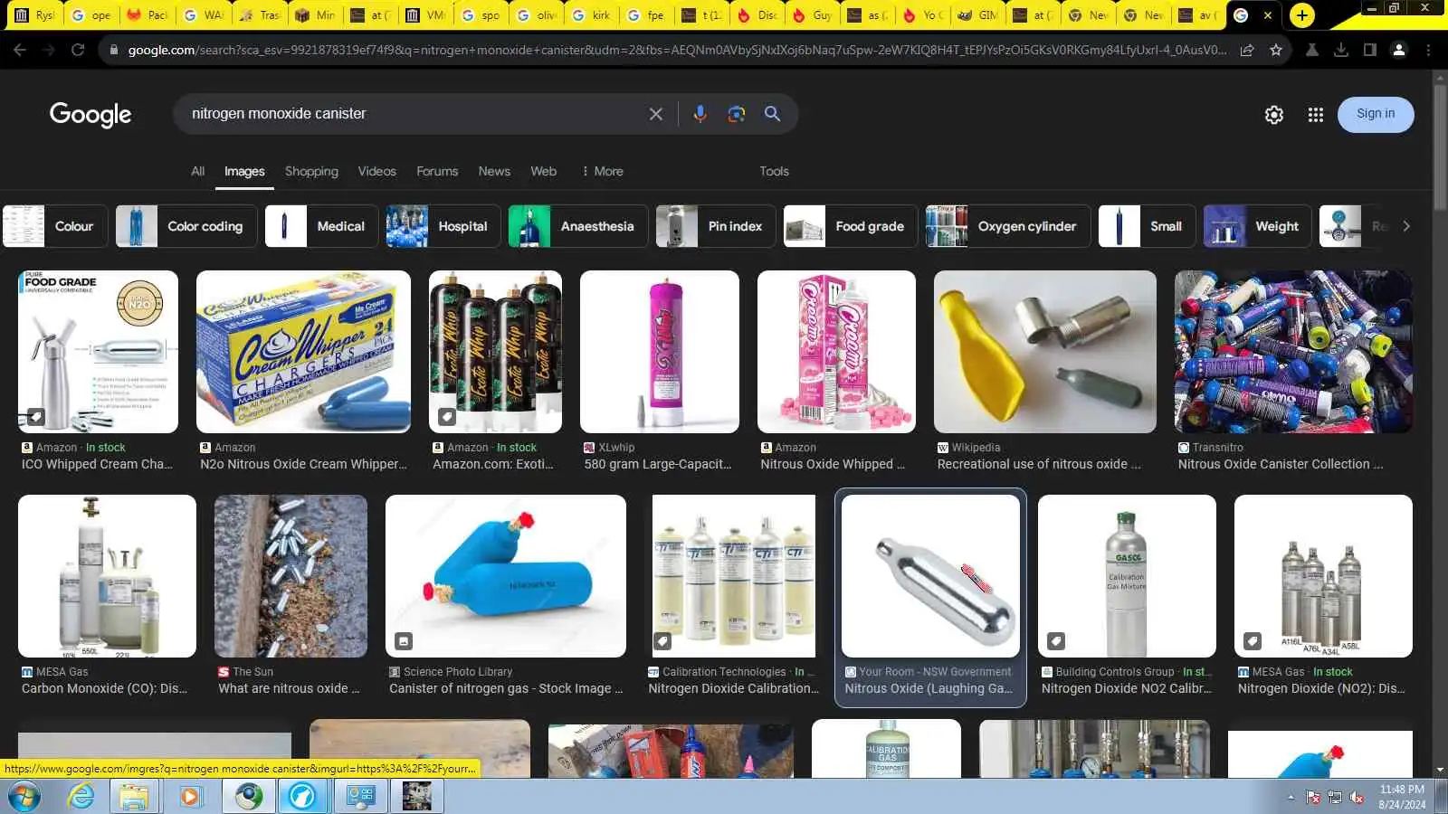Open the Google apps grid
Viewport: 1448px width, 814px height.
1316,115
